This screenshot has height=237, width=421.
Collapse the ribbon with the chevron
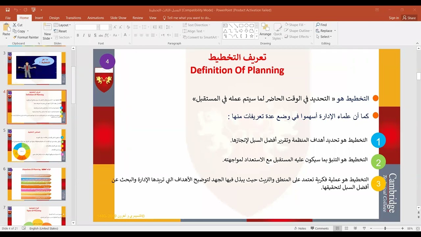[x=417, y=43]
